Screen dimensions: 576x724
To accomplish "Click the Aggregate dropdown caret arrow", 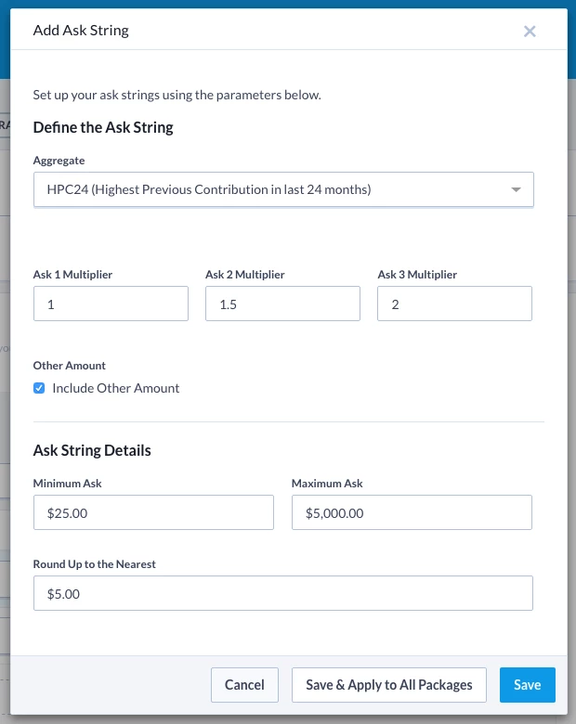I will (x=516, y=190).
